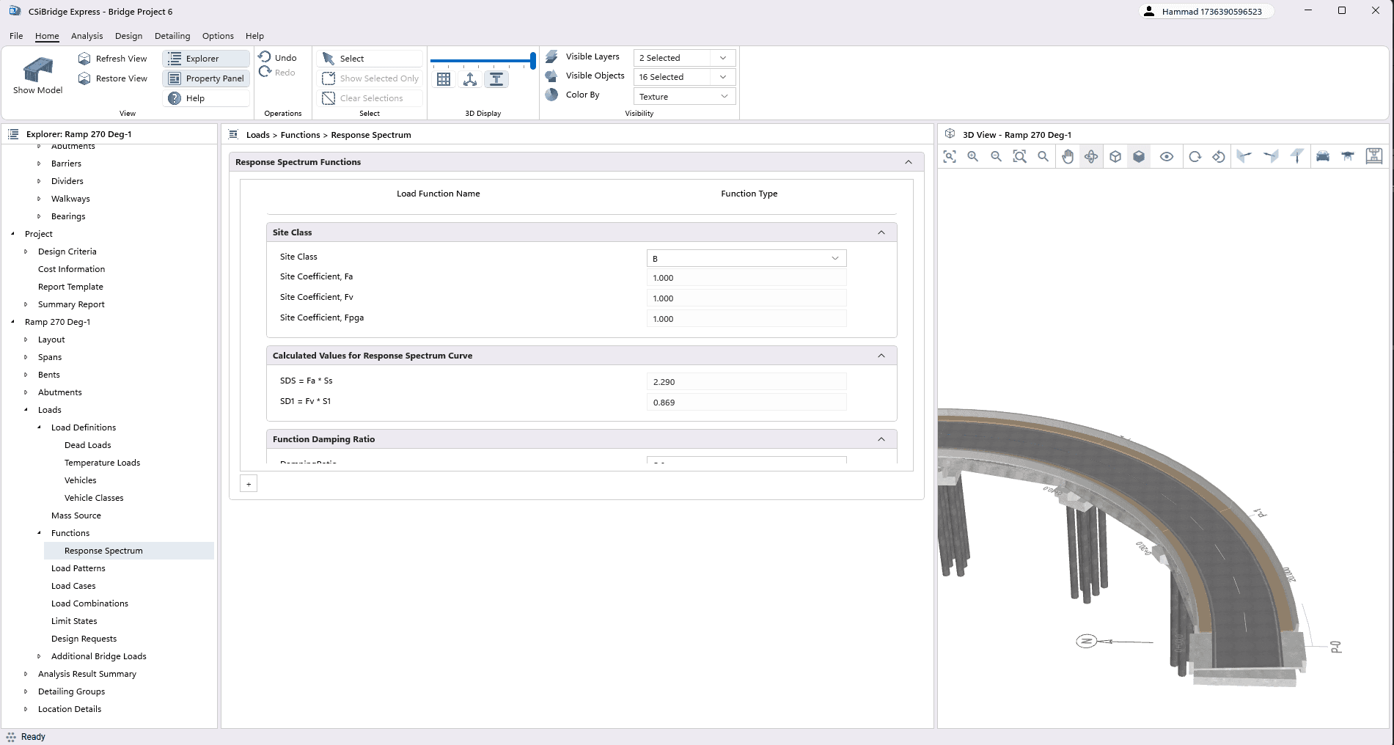This screenshot has height=745, width=1394.
Task: Collapse the Function Damping Ratio section
Action: [881, 439]
